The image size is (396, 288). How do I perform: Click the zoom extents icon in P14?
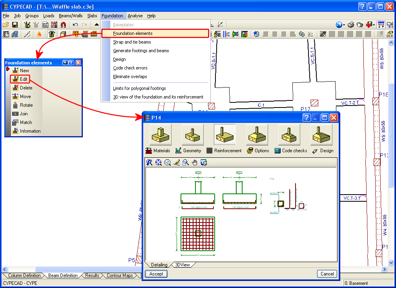[x=158, y=162]
